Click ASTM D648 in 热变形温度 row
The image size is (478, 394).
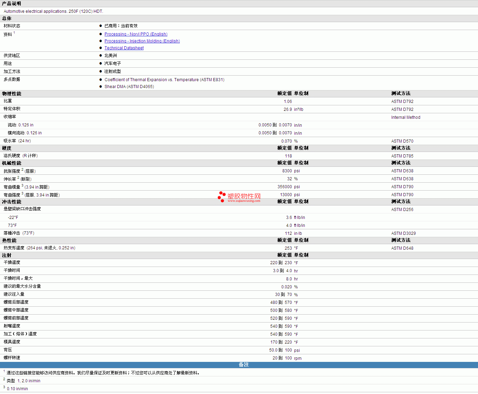point(402,248)
